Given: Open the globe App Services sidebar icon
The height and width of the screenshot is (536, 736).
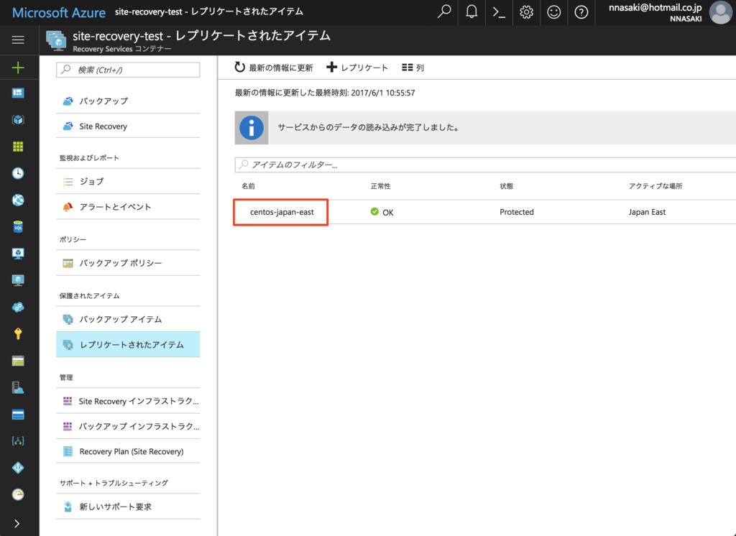Looking at the screenshot, I should click(18, 200).
